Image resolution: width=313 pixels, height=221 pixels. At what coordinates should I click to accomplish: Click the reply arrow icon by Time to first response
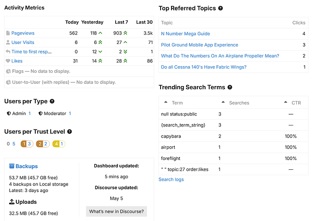(8, 52)
